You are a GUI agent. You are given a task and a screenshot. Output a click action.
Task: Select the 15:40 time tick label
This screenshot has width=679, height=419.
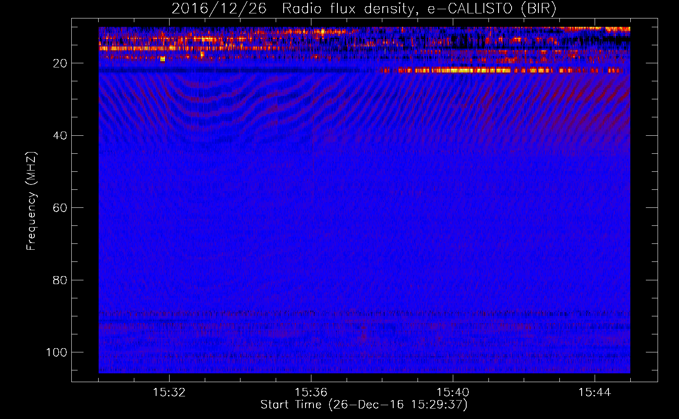[453, 393]
